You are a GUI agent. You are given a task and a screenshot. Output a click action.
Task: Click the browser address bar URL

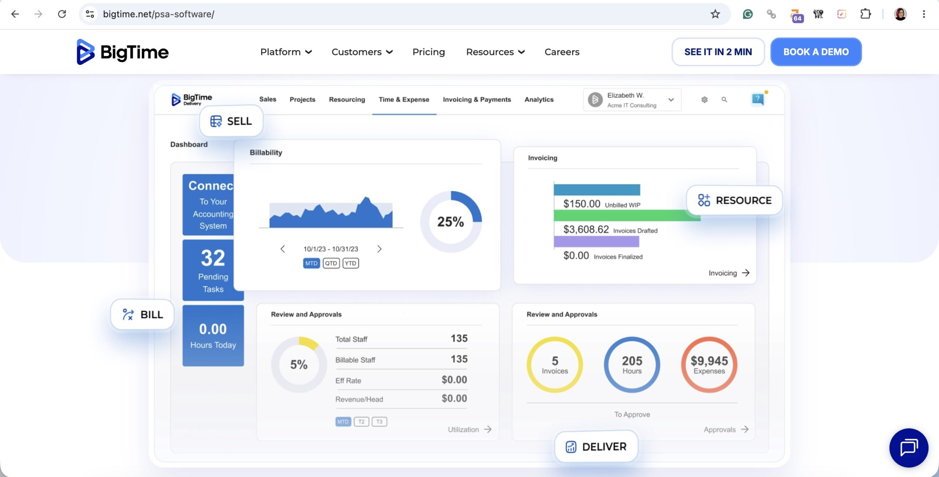(158, 14)
